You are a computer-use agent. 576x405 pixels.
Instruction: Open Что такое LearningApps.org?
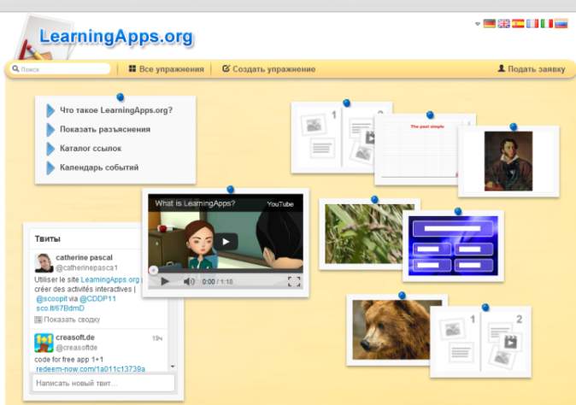click(x=116, y=110)
